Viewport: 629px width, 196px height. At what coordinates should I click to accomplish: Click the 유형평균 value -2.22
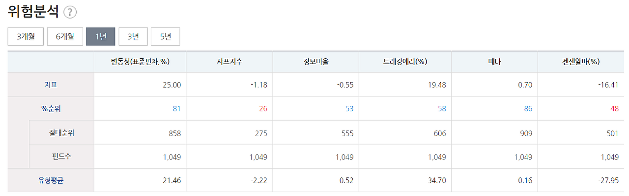click(258, 180)
